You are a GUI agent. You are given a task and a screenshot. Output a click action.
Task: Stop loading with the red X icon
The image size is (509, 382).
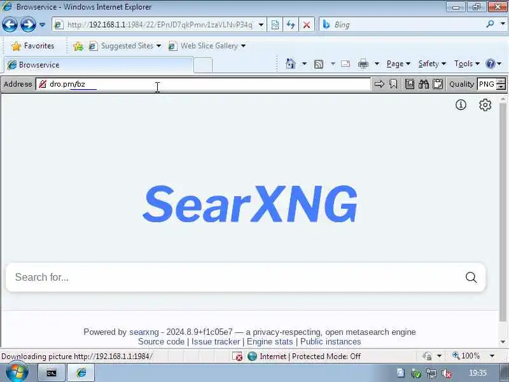click(307, 25)
